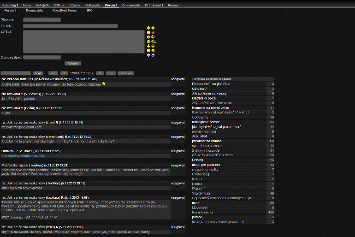Click Najít search button
The image size is (355, 237).
tap(38, 73)
